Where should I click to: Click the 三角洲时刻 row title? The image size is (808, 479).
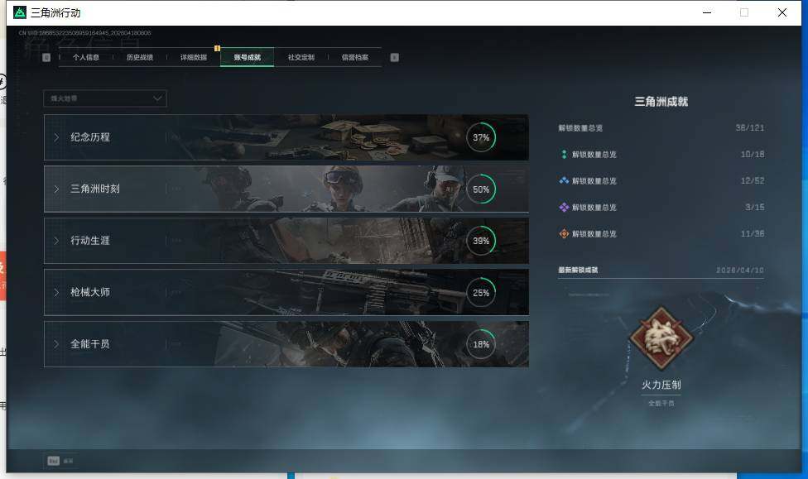tap(95, 189)
